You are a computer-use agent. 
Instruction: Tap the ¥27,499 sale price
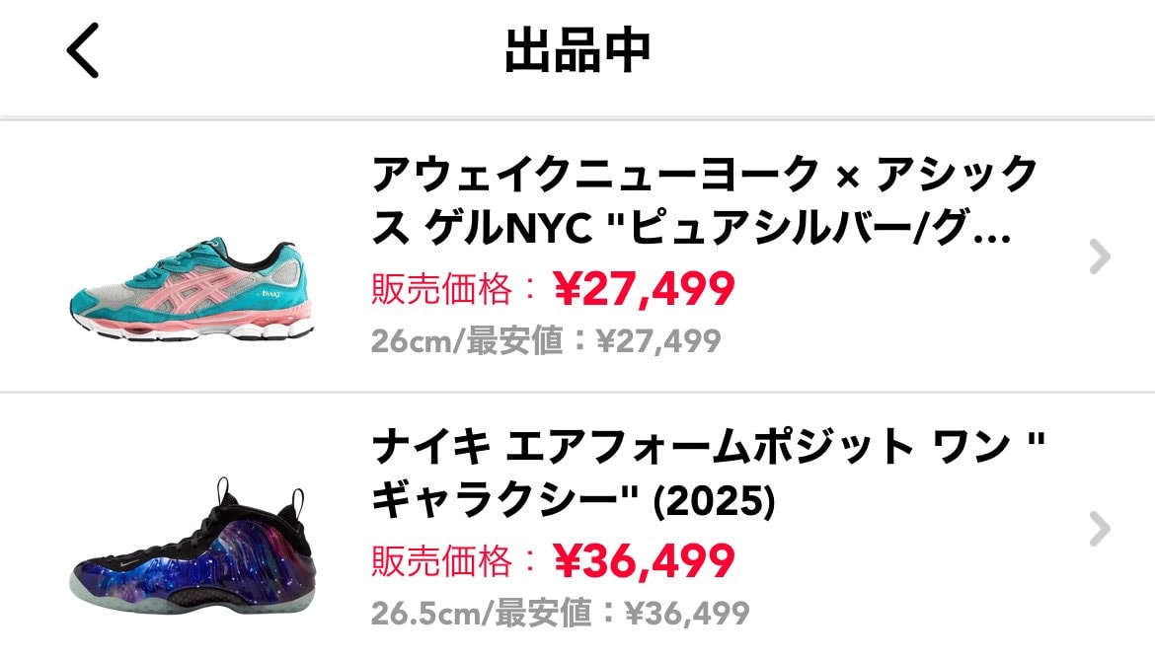pos(641,287)
